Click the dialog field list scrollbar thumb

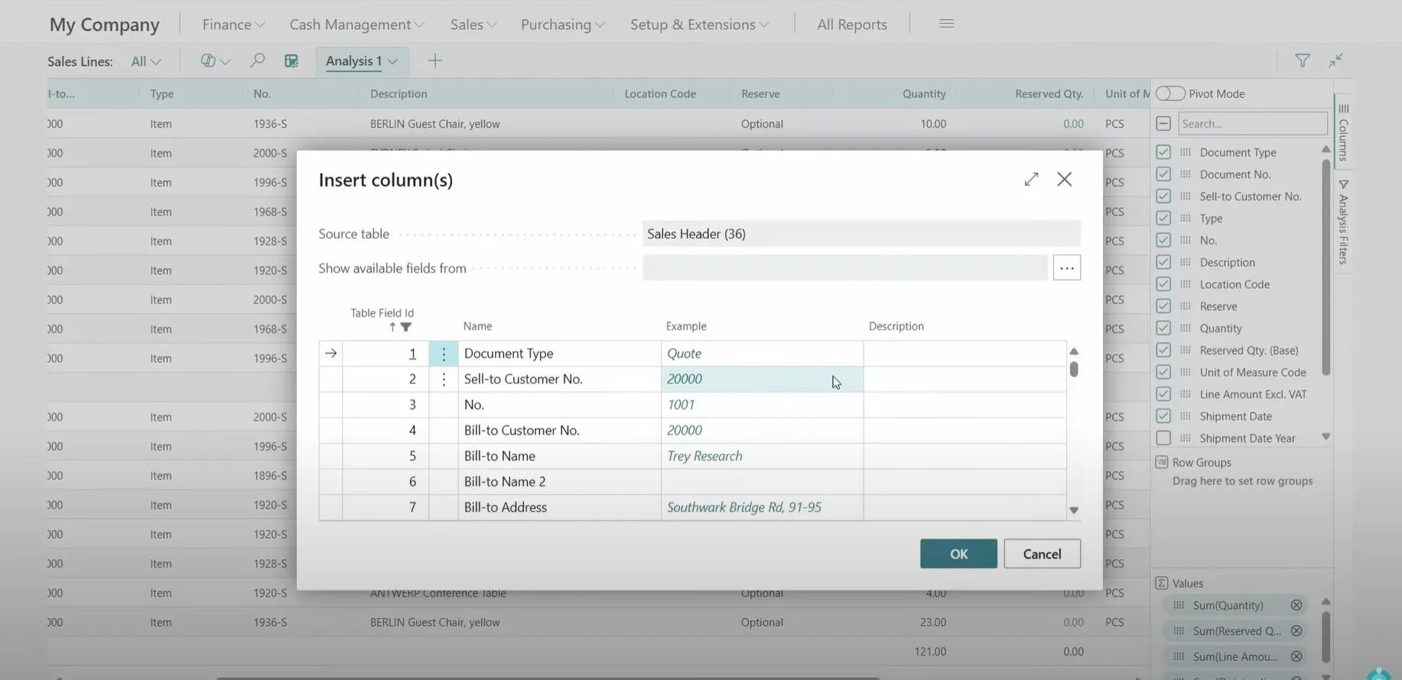coord(1074,369)
